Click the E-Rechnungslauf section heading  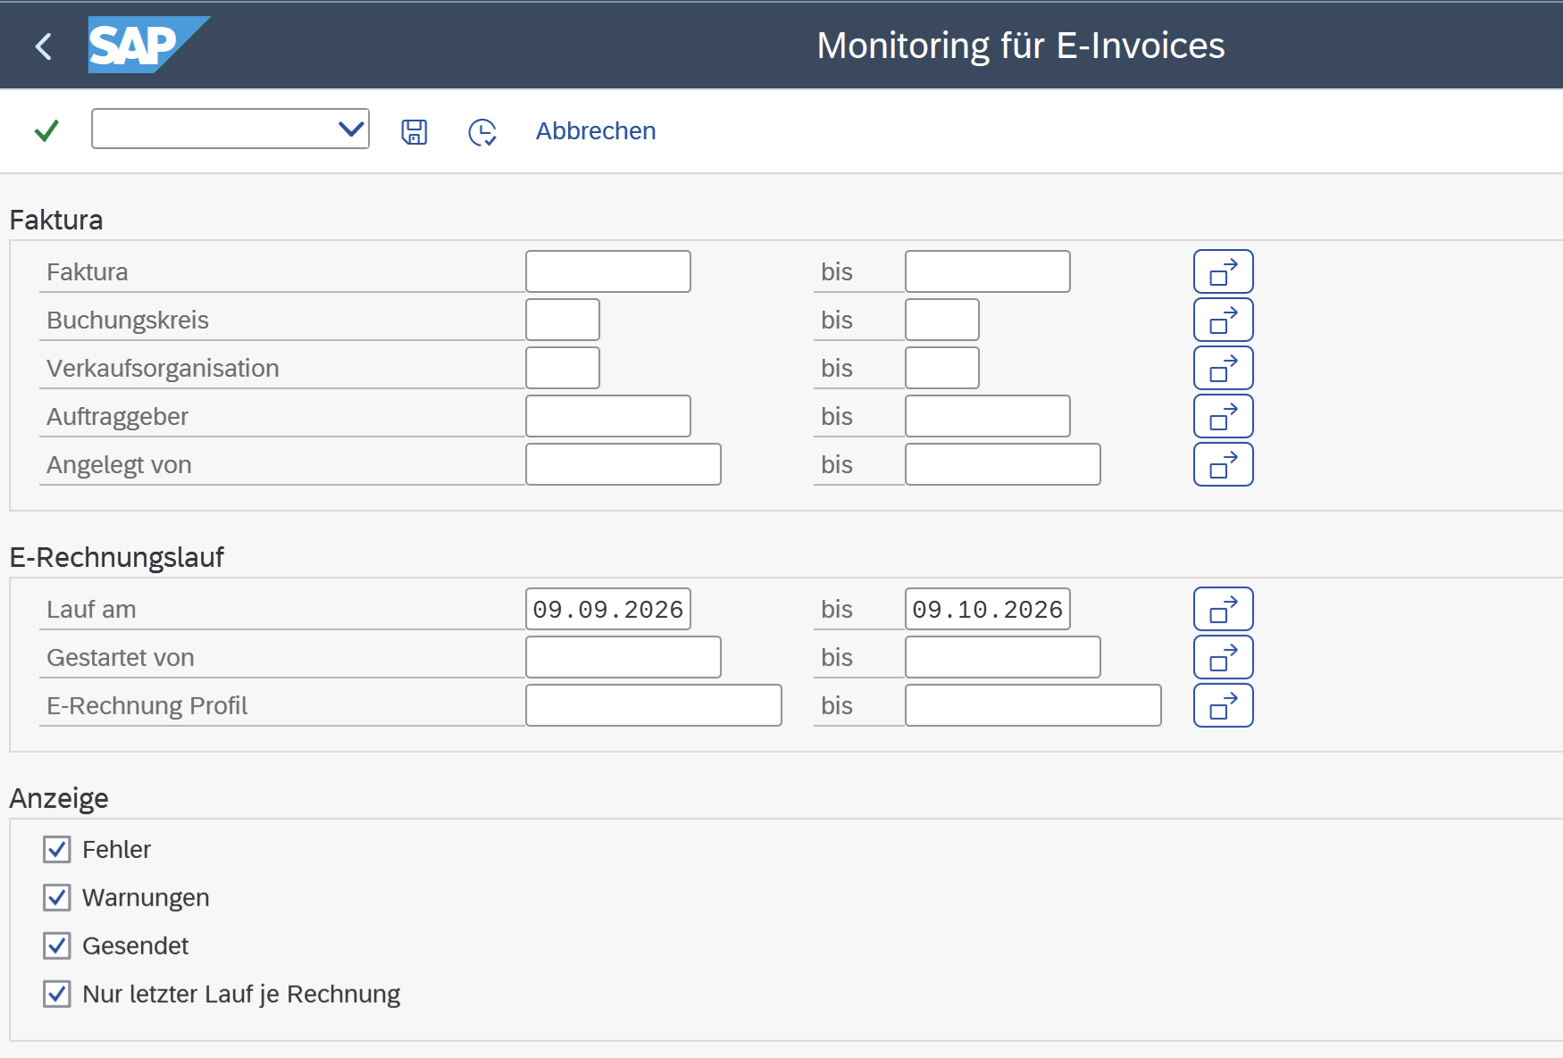[x=117, y=557]
